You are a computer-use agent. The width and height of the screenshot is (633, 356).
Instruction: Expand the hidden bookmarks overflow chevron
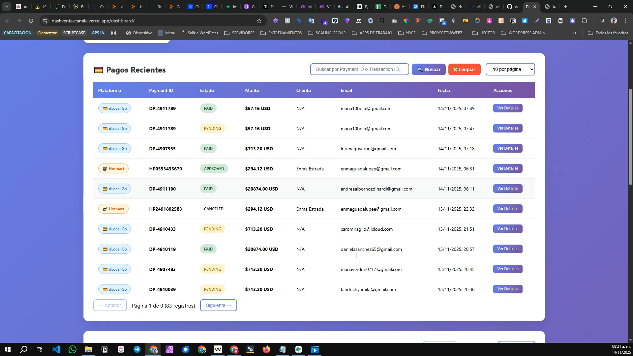tap(575, 33)
